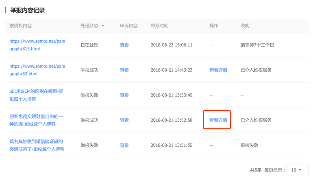Expand the 每页显示 10 page size dropdown
This screenshot has width=313, height=187.
297,170
